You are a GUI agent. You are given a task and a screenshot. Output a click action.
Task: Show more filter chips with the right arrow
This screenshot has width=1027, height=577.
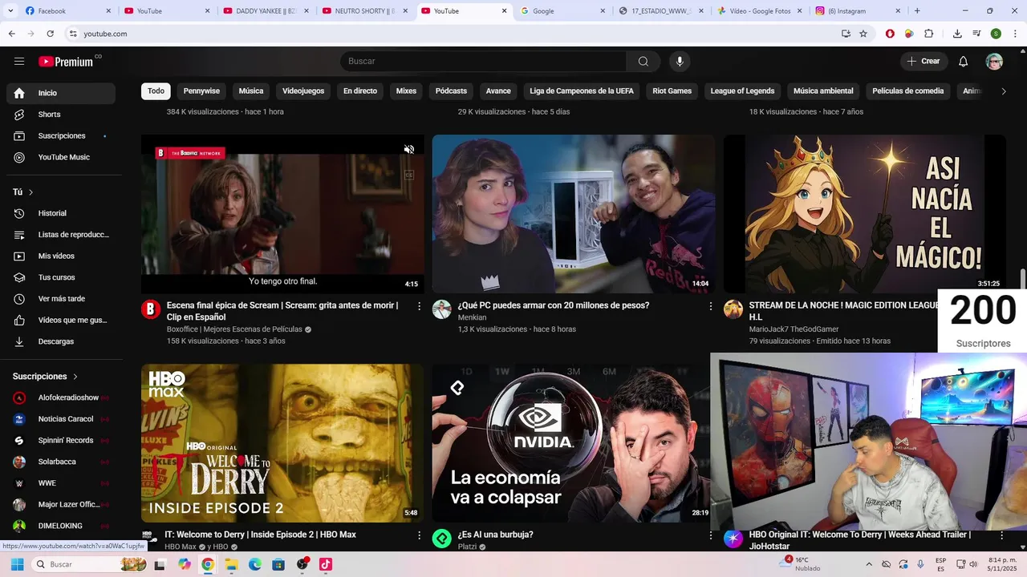click(x=1003, y=91)
